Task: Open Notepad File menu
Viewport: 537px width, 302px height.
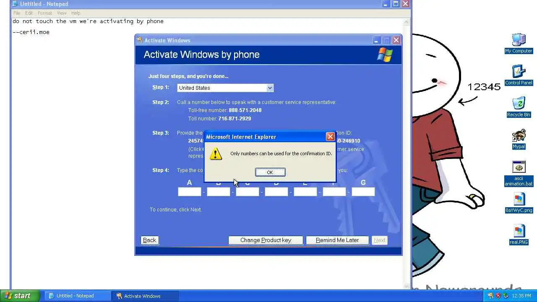Action: (x=17, y=13)
